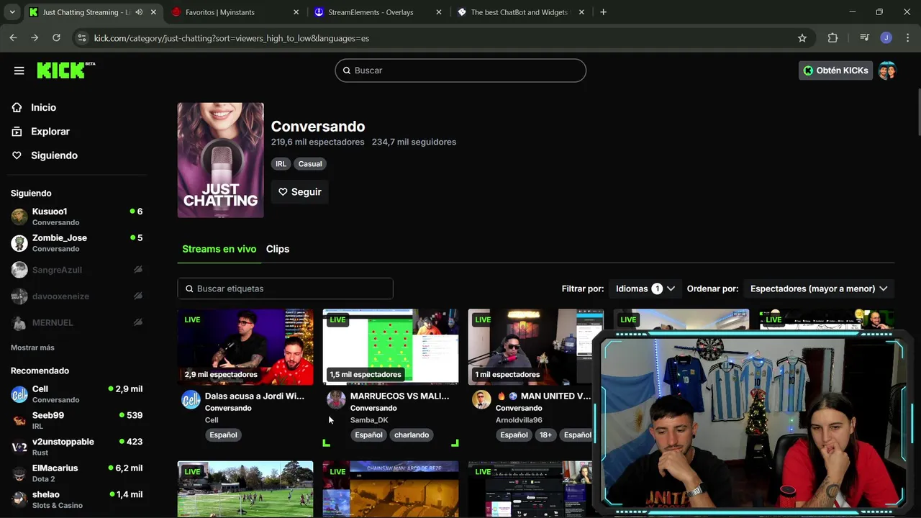Screen dimensions: 921x518
Task: Open soccer field live stream thumbnail
Action: [x=245, y=489]
